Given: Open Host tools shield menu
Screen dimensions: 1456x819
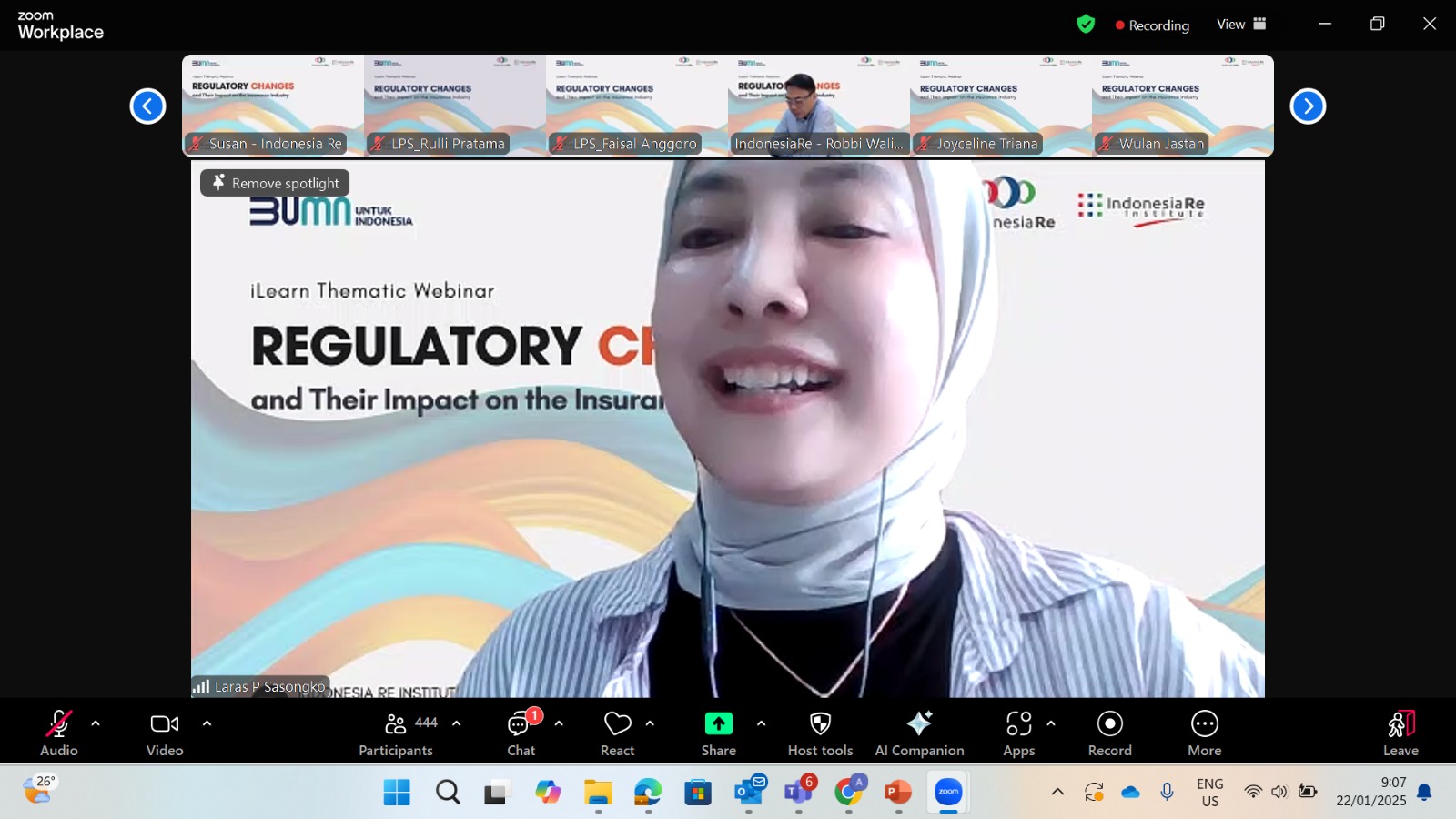Looking at the screenshot, I should click(x=821, y=733).
